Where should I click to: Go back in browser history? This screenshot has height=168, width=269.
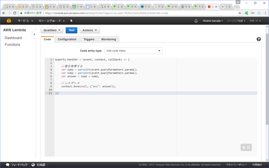point(4,13)
